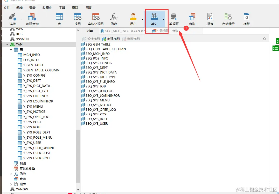Open the 帮助 menu
The height and width of the screenshot is (194, 279).
(x=89, y=8)
